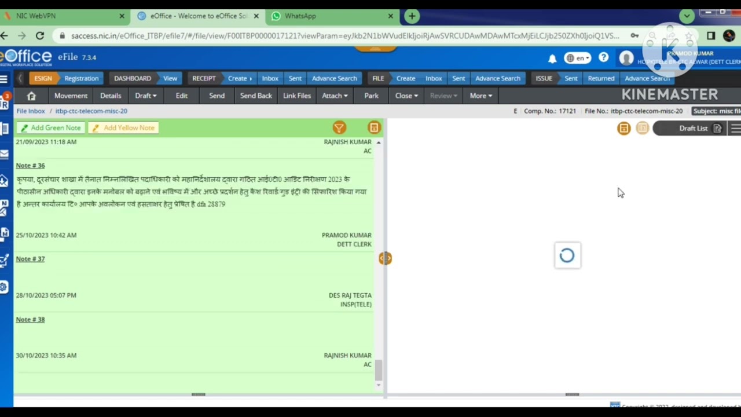Close the NIC WebVPN tab
741x417 pixels.
click(x=122, y=16)
